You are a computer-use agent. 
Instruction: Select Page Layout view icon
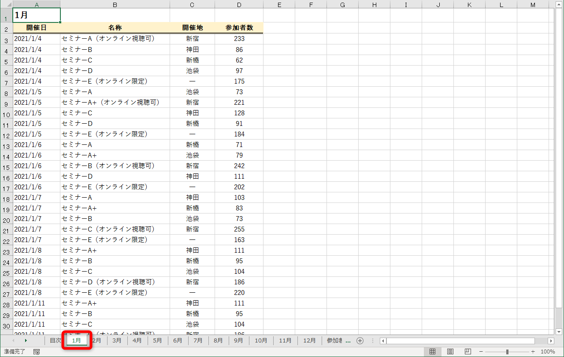point(450,352)
